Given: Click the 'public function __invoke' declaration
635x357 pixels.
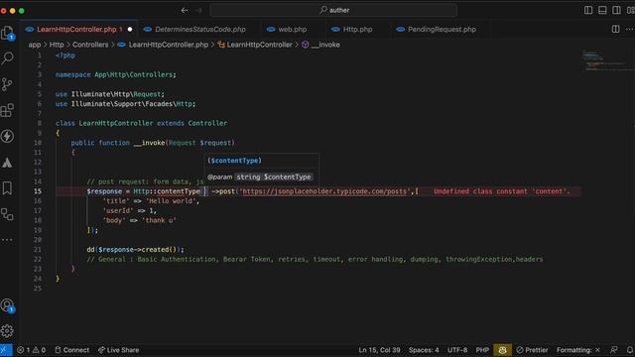Looking at the screenshot, I should tap(153, 143).
